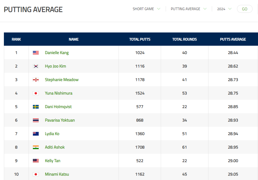Viewport: 258px width, 180px height.
Task: Click Danielle Kang's total rounds 40
Action: pyautogui.click(x=184, y=53)
